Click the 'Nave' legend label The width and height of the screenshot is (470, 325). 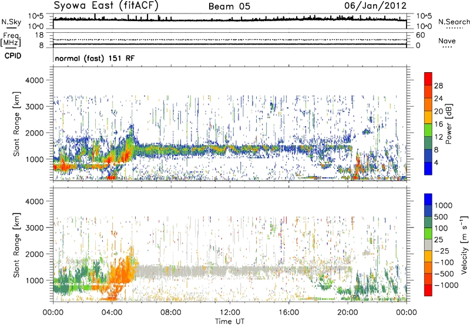[447, 40]
